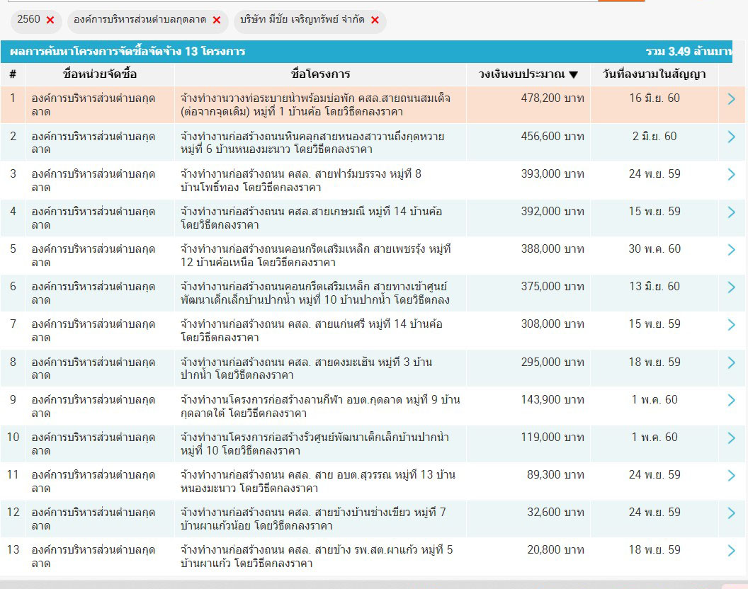Screen dimensions: 748x589
Task: Open the last row's arrow icon
Action: 732,551
